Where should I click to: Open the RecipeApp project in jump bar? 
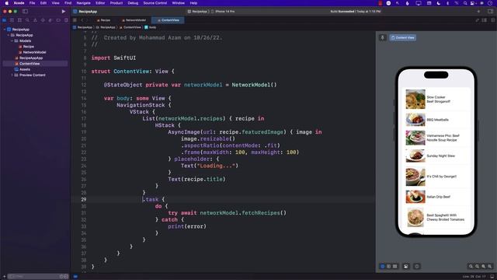pyautogui.click(x=82, y=27)
